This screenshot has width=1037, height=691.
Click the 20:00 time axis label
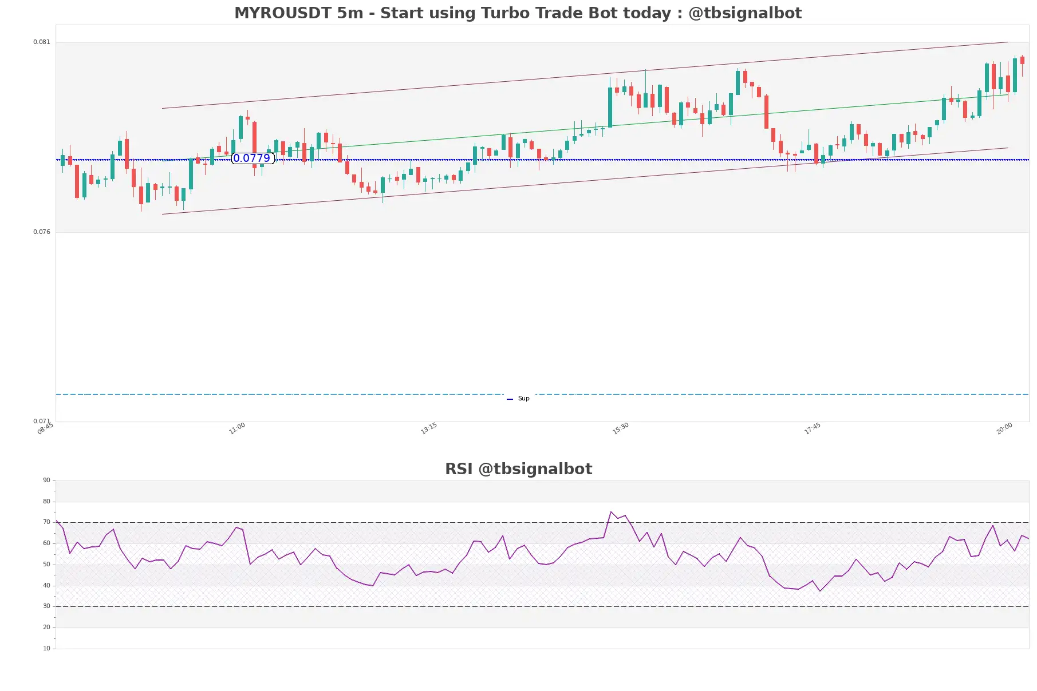(x=1004, y=428)
